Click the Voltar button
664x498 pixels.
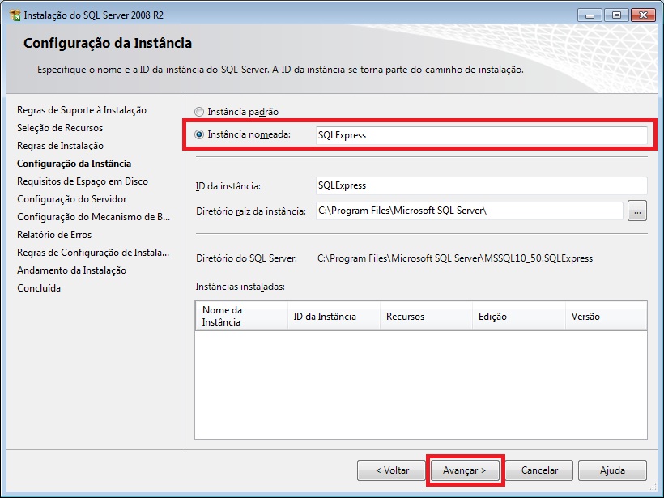[392, 470]
